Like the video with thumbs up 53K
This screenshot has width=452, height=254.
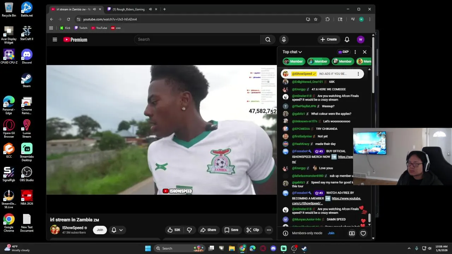(174, 230)
